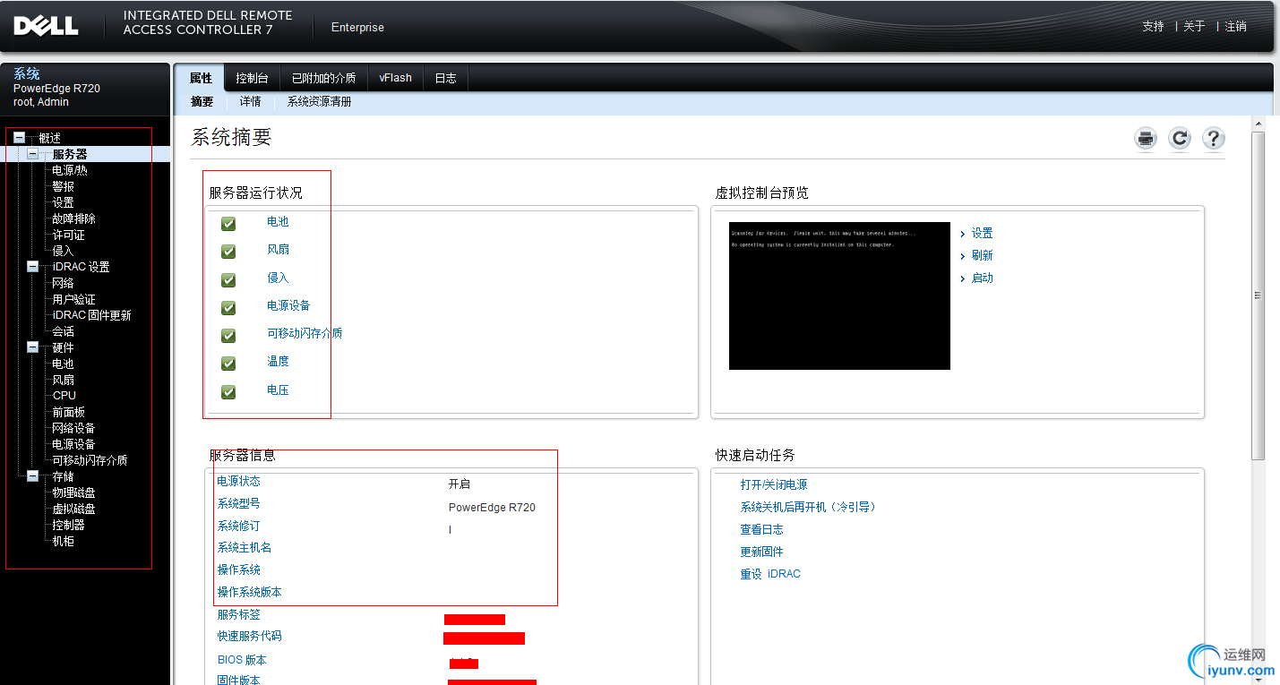The image size is (1280, 685).
Task: Collapse the 存储 tree branch
Action: tap(31, 475)
